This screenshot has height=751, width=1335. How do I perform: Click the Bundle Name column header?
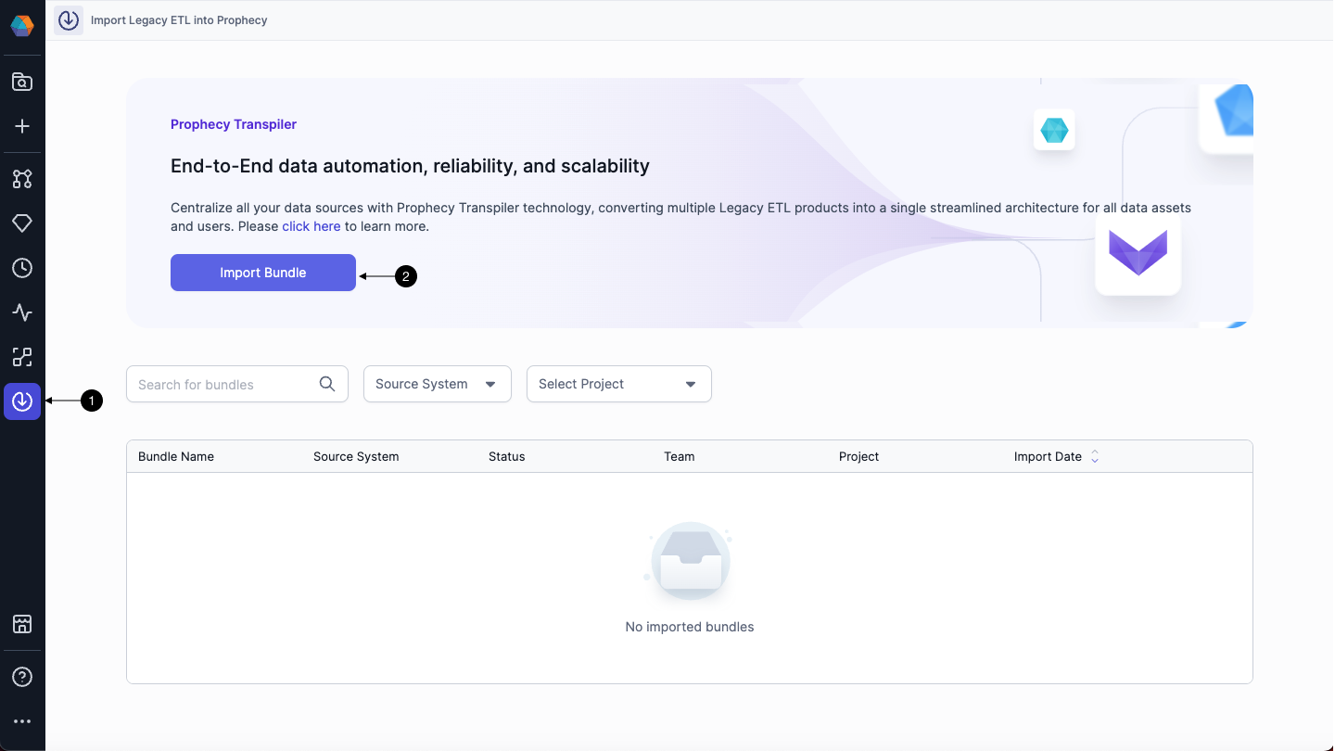[x=176, y=456]
